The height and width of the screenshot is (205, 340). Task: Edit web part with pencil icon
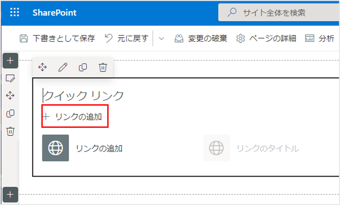pyautogui.click(x=63, y=67)
